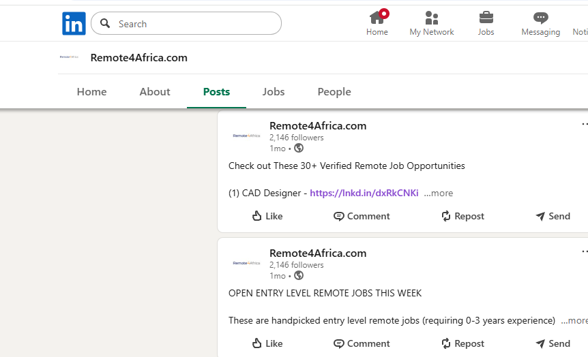
Task: Expand the entry level jobs post text
Action: point(574,321)
